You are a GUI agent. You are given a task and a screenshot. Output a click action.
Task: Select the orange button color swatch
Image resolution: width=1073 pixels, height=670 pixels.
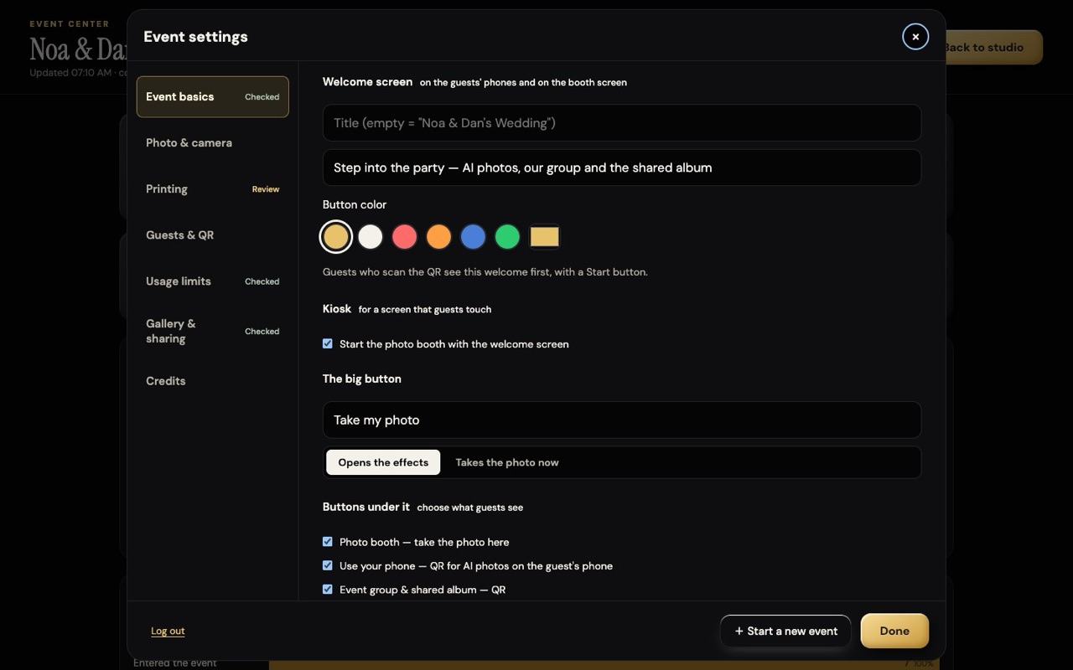438,237
